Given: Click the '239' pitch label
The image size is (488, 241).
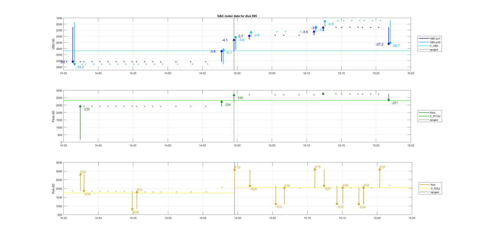Looking at the screenshot, I should pyautogui.click(x=86, y=109).
